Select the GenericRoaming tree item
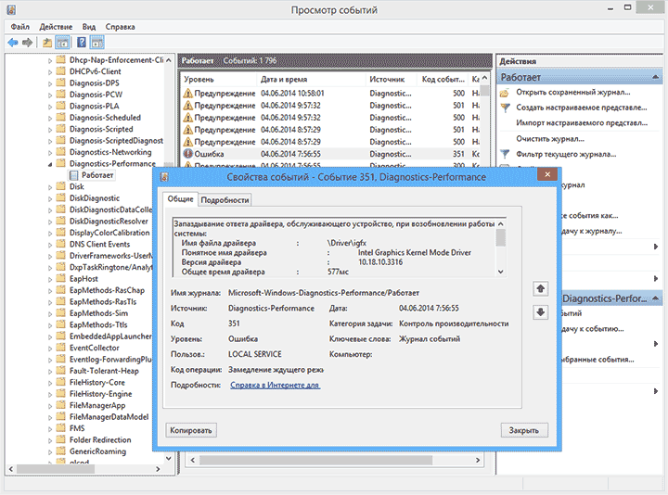 pos(97,451)
